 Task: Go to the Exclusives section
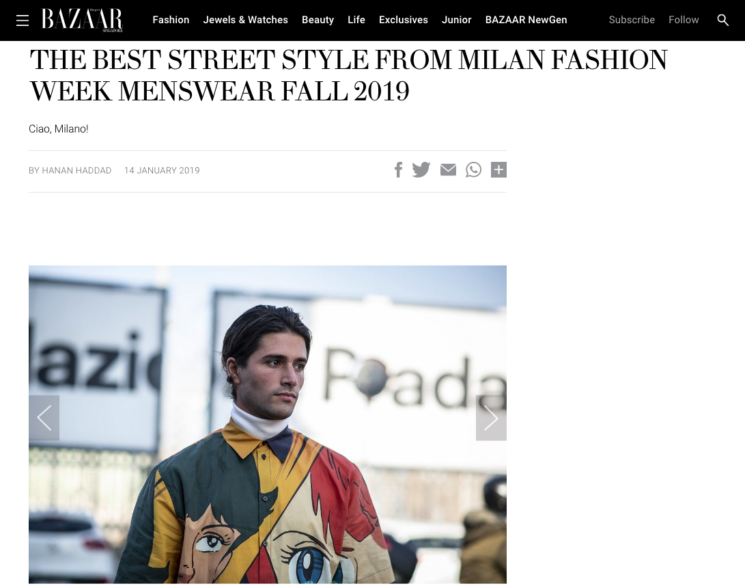(x=404, y=20)
